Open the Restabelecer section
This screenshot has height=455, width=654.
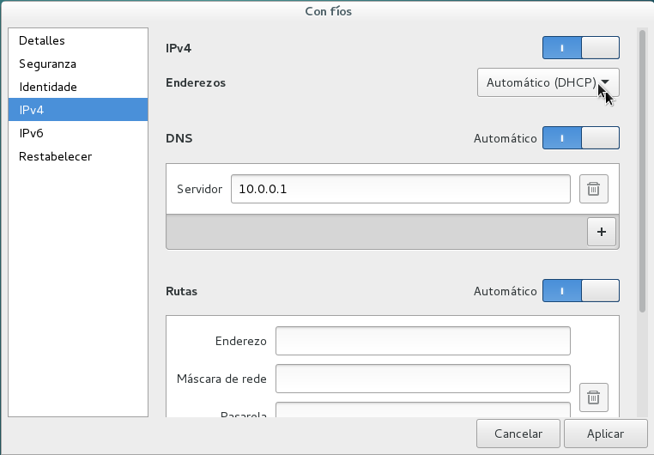coord(78,156)
